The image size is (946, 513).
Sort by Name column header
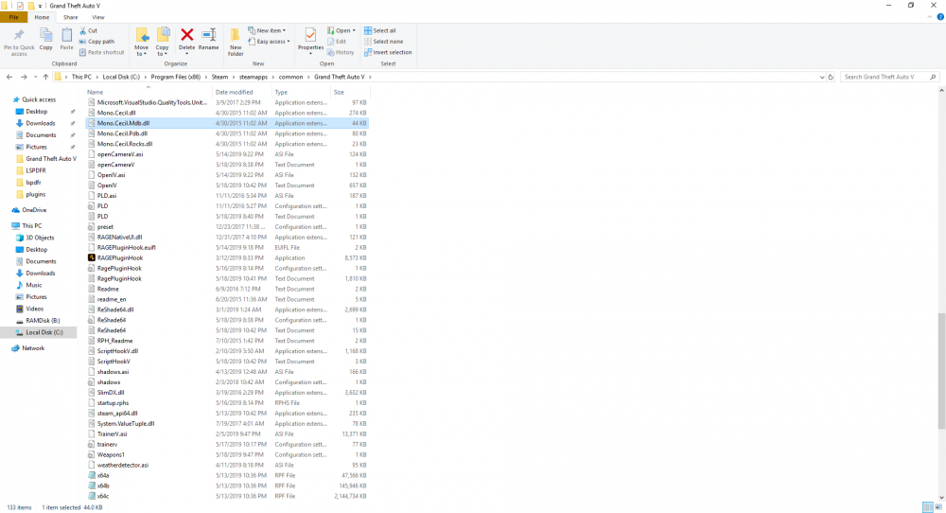pyautogui.click(x=148, y=93)
